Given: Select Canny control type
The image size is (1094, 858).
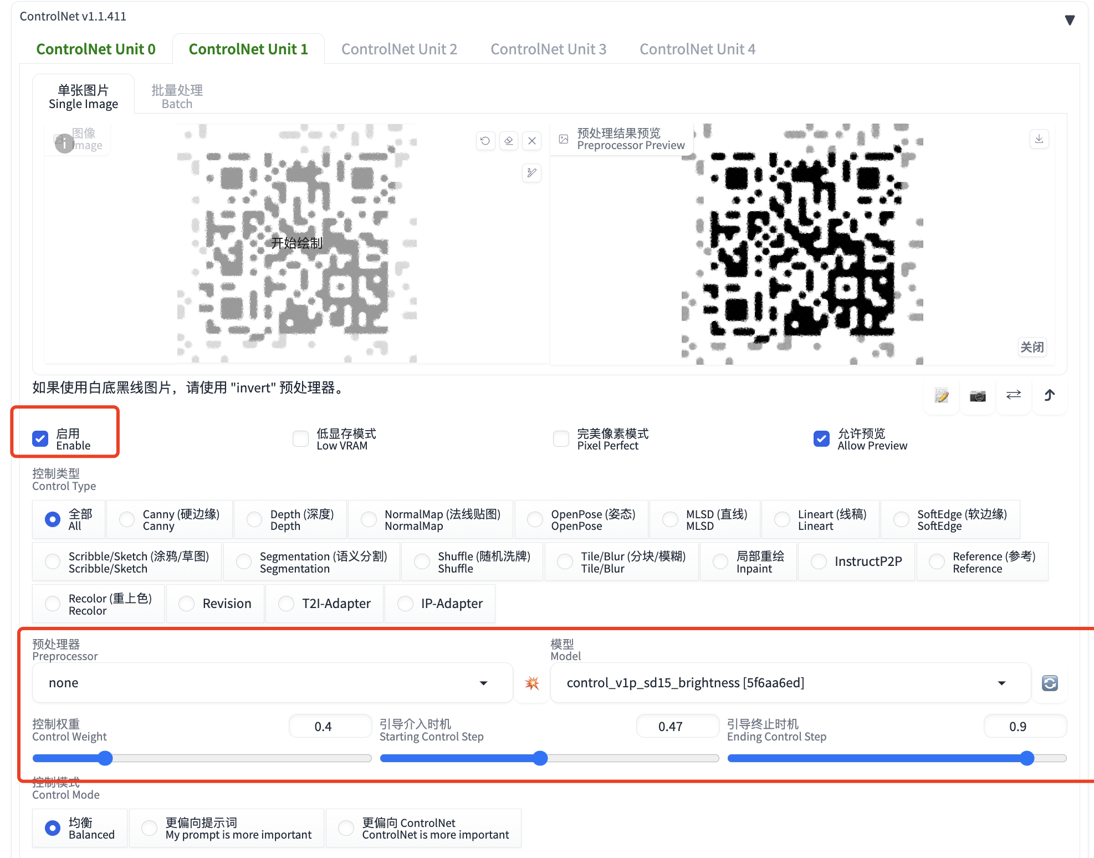Looking at the screenshot, I should coord(170,519).
